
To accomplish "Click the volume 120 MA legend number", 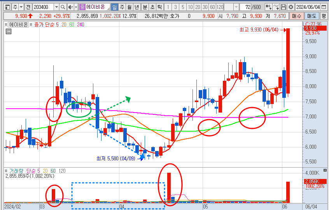I will [x=62, y=171].
